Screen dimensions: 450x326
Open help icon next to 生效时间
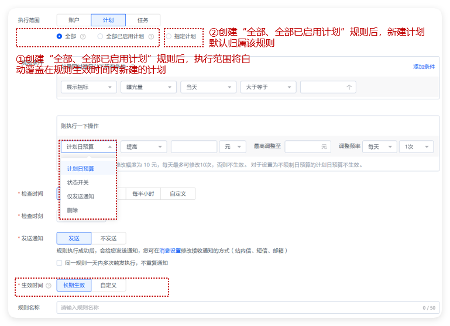click(49, 286)
